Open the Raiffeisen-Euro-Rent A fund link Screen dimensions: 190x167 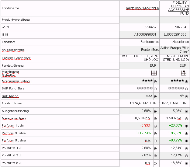143,8
